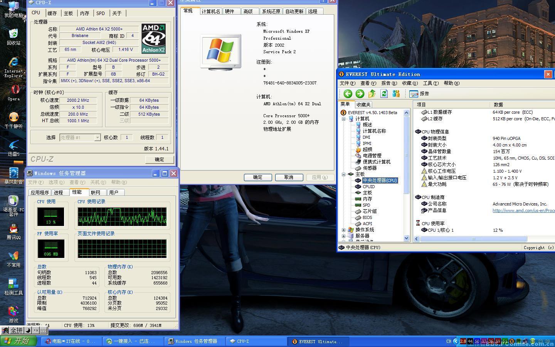This screenshot has height=347, width=555.
Task: Expand the 服务器 node in EVEREST tree
Action: (x=343, y=236)
